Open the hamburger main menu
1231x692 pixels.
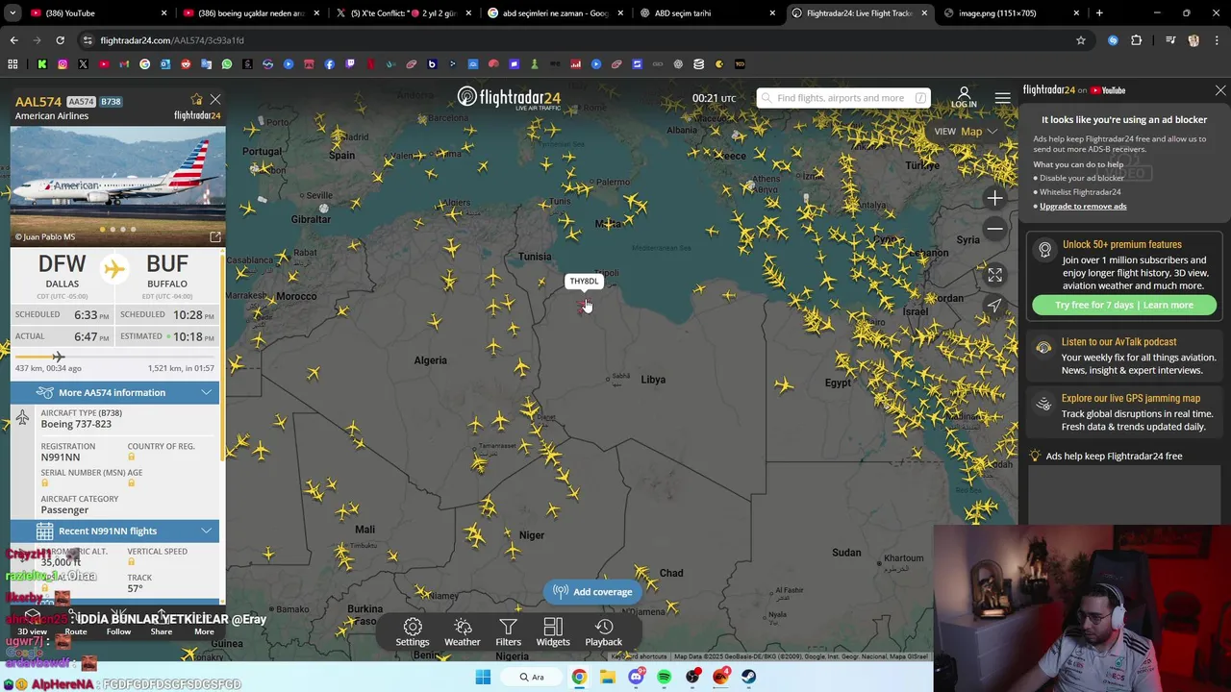tap(1003, 98)
